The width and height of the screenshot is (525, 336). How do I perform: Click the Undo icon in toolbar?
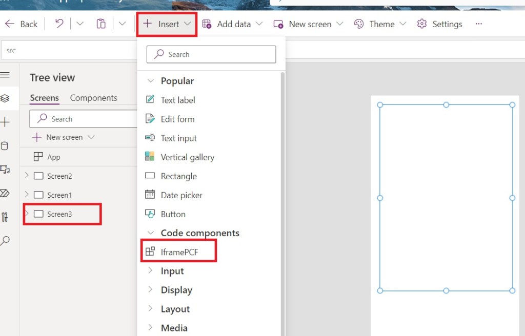point(59,24)
